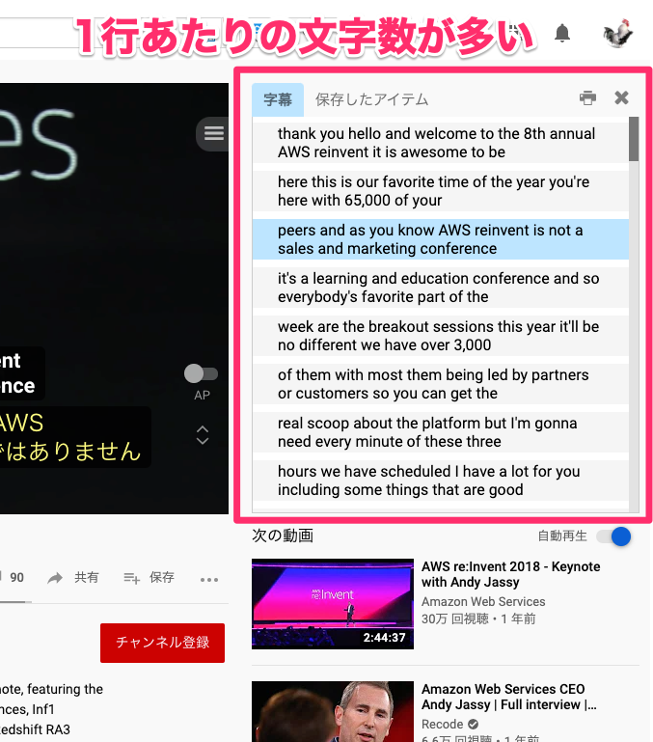The image size is (653, 742).
Task: Print the subtitle transcript
Action: (x=587, y=98)
